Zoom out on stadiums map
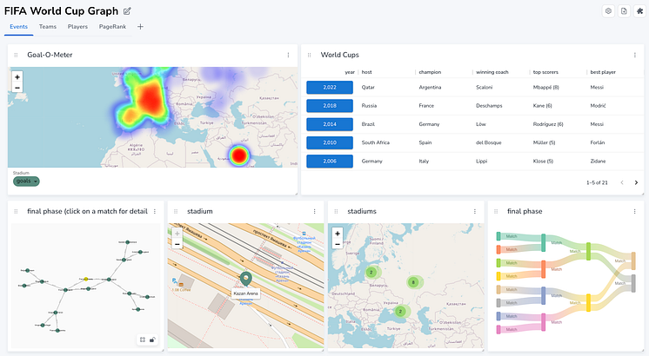This screenshot has width=649, height=356. pos(338,244)
